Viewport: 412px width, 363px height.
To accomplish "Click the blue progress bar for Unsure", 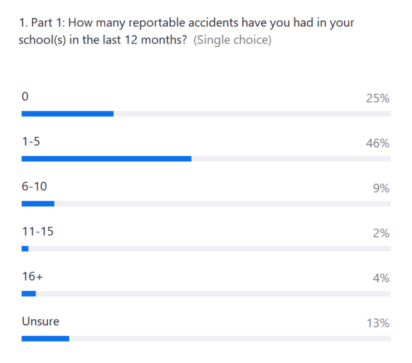I will coord(45,339).
